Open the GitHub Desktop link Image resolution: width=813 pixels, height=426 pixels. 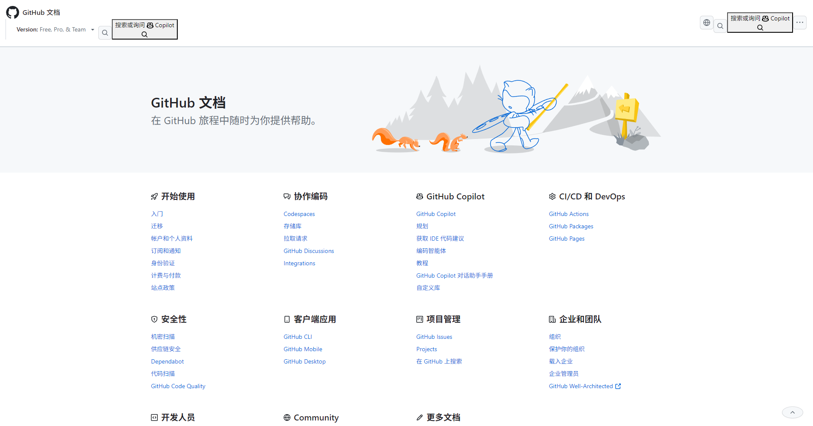pyautogui.click(x=304, y=361)
